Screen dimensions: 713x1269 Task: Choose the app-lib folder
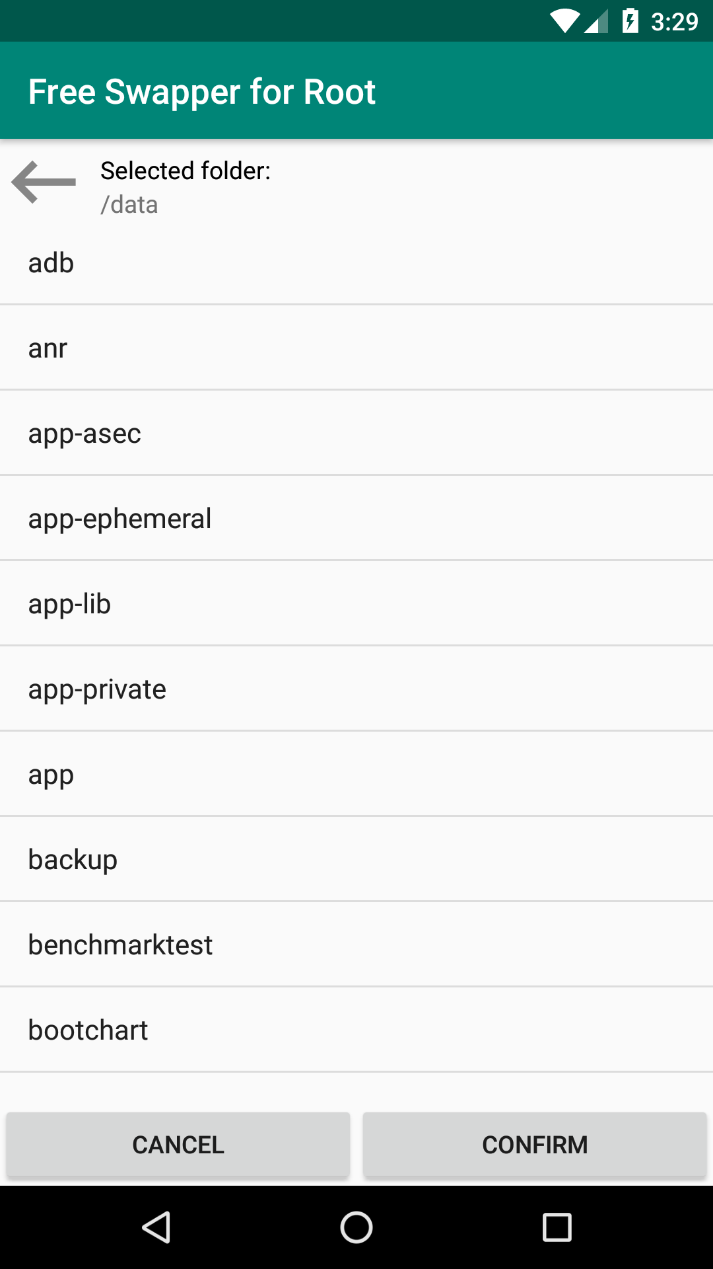(x=356, y=603)
